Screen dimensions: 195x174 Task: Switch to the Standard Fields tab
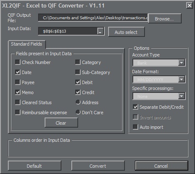(x=26, y=44)
